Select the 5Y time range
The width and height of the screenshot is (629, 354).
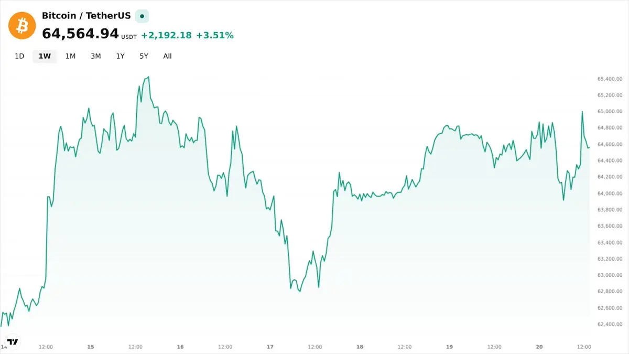(x=144, y=56)
